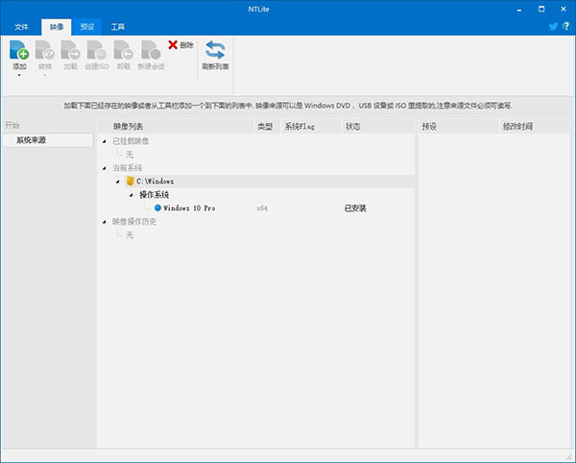576x463 pixels.
Task: Collapse the 已挂载映像 tree group
Action: tap(105, 141)
